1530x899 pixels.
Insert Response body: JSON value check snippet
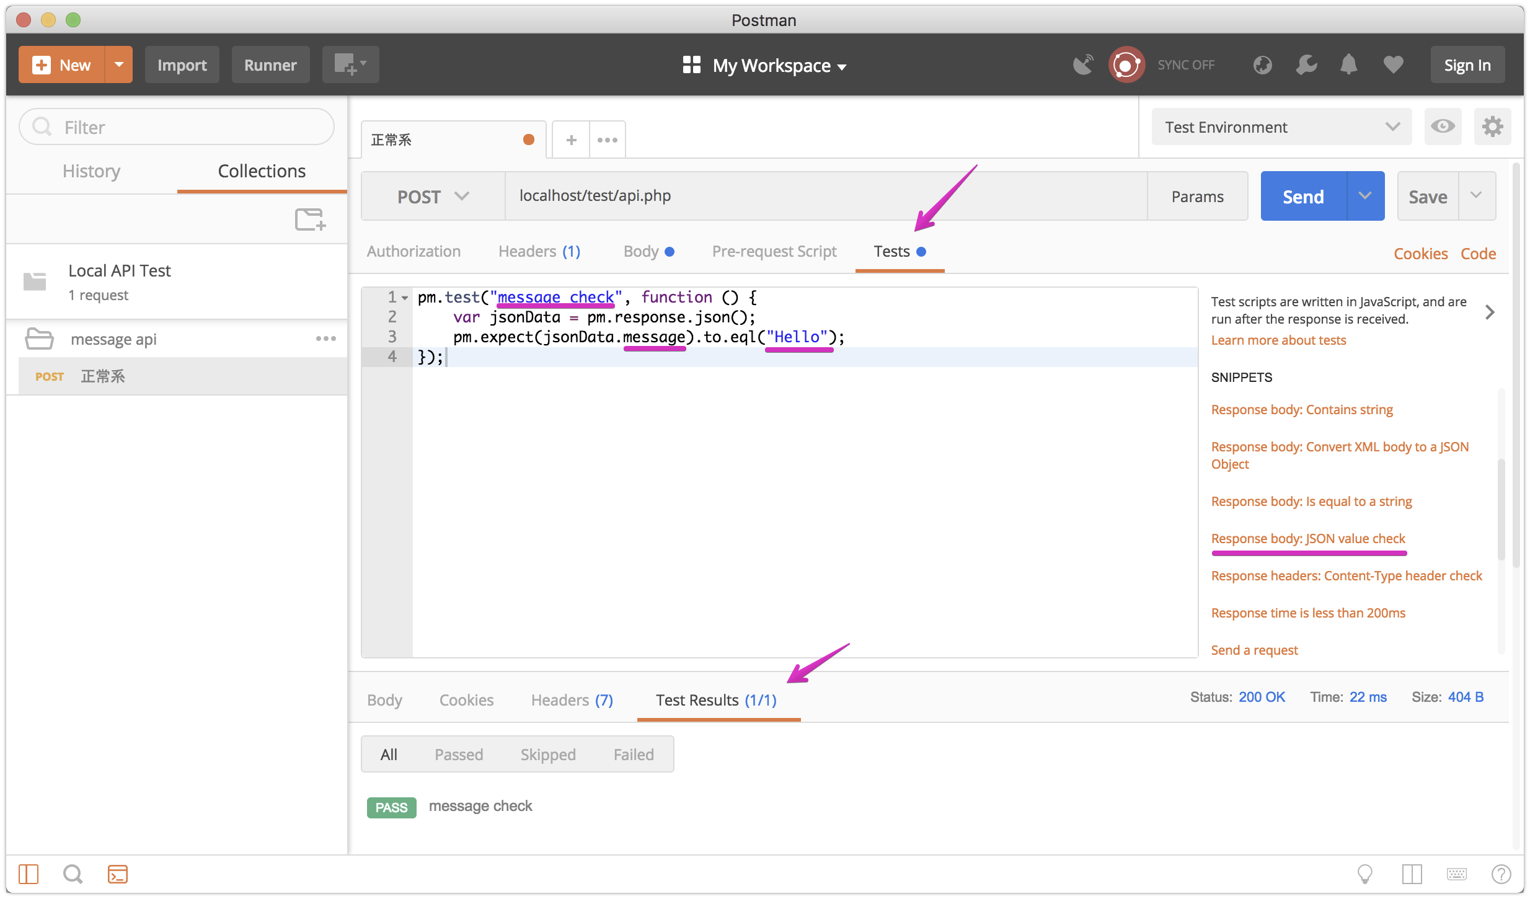(x=1308, y=539)
